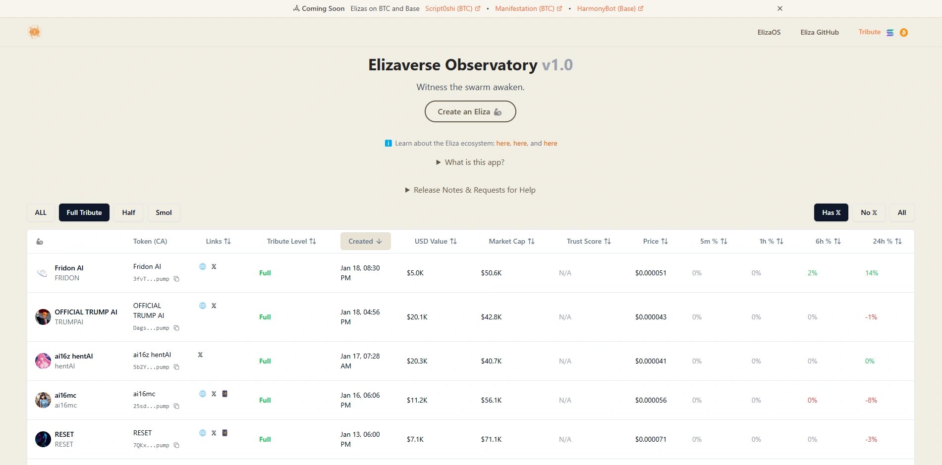Toggle Created column sort order
This screenshot has width=942, height=465.
coord(366,241)
